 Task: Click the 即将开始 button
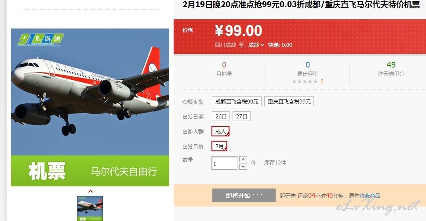[244, 196]
